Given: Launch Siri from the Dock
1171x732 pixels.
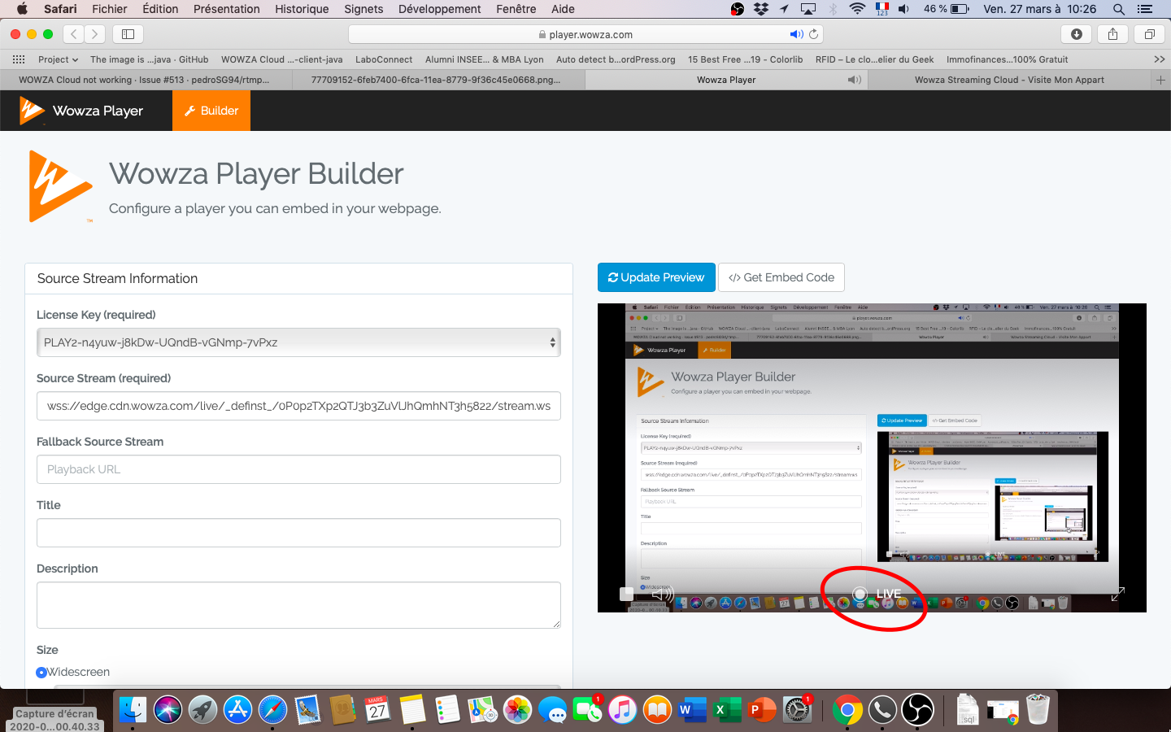Looking at the screenshot, I should 168,710.
